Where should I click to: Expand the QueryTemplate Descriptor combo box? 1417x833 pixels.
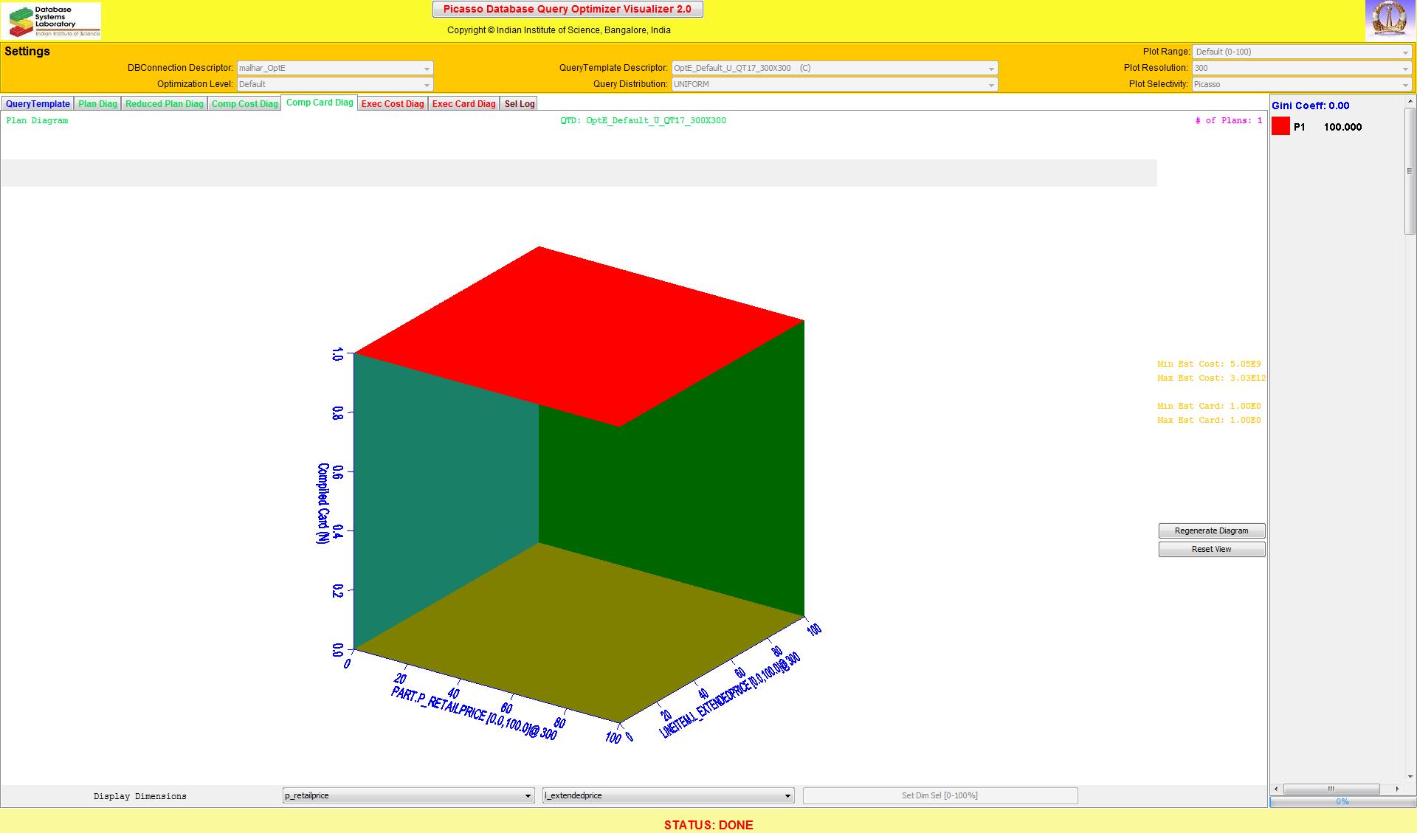[834, 68]
